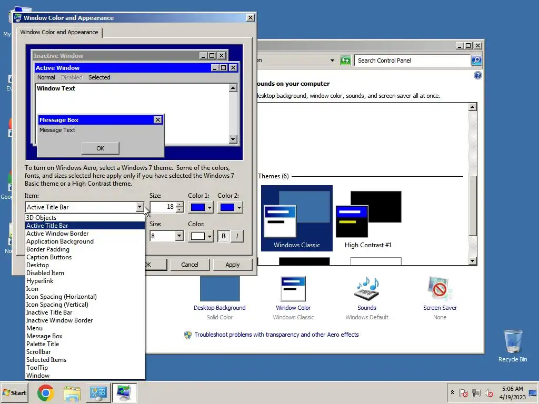The height and width of the screenshot is (404, 539).
Task: Select Icon Spacing (Horizontal) entry
Action: tap(85, 297)
